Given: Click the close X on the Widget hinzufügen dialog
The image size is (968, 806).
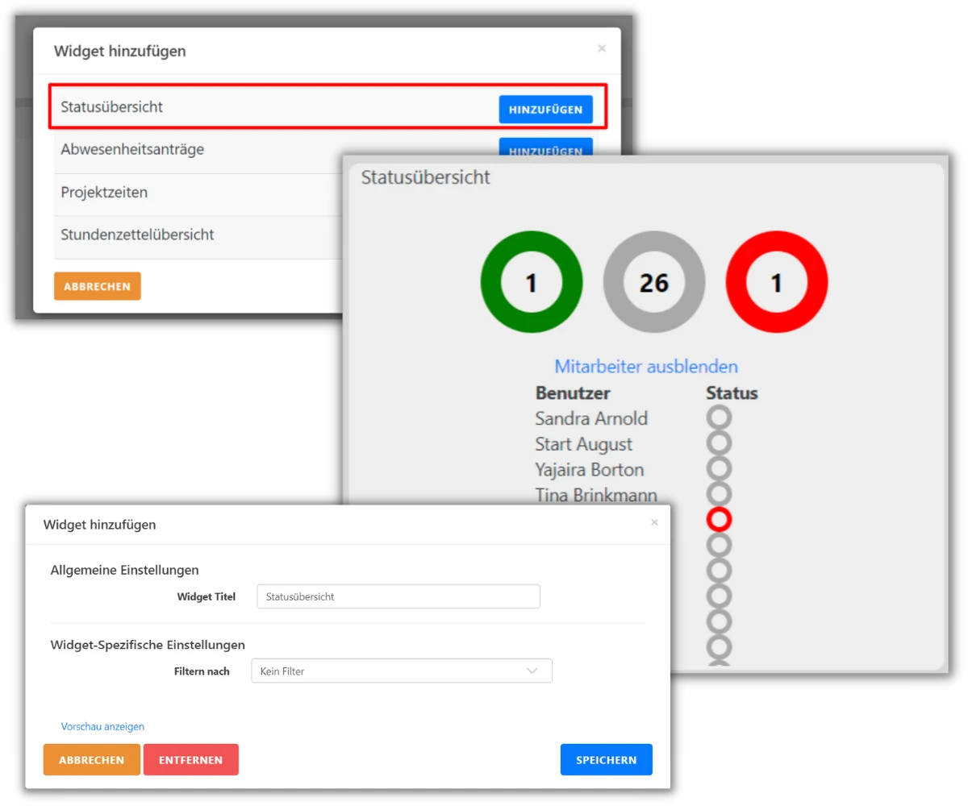Looking at the screenshot, I should pos(601,48).
